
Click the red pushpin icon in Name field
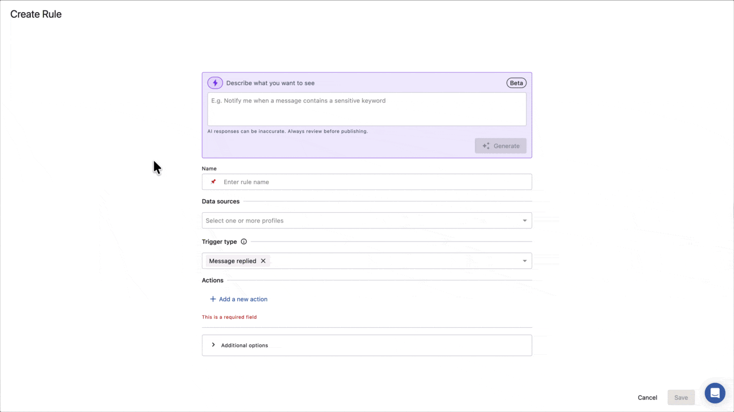coord(213,181)
